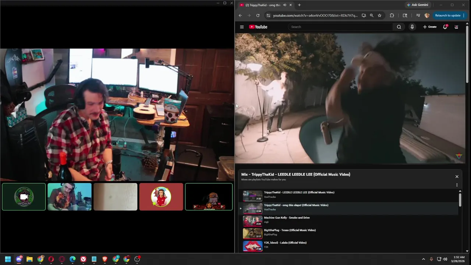
Task: Click into the YouTube search box
Action: (x=340, y=27)
